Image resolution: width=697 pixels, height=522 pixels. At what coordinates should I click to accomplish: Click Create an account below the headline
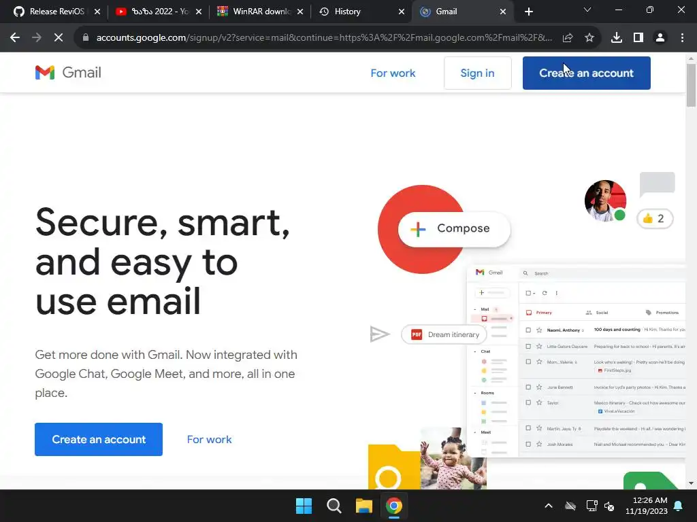[99, 440]
